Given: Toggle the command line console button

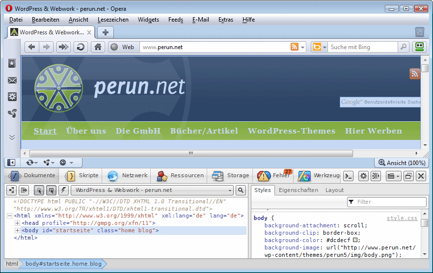Looking at the screenshot, I should coord(349,176).
